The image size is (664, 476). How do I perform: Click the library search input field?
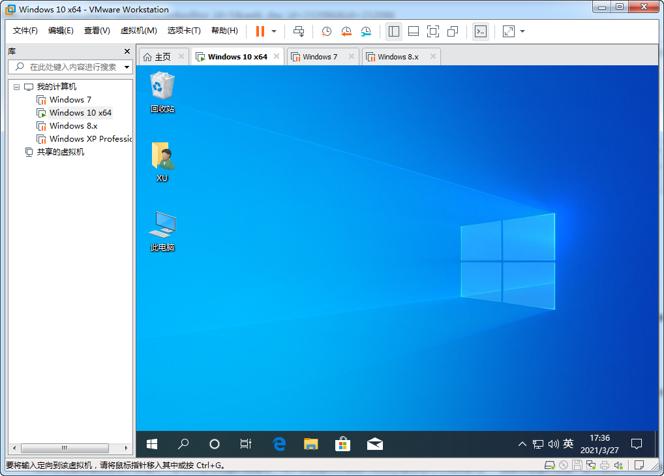72,67
